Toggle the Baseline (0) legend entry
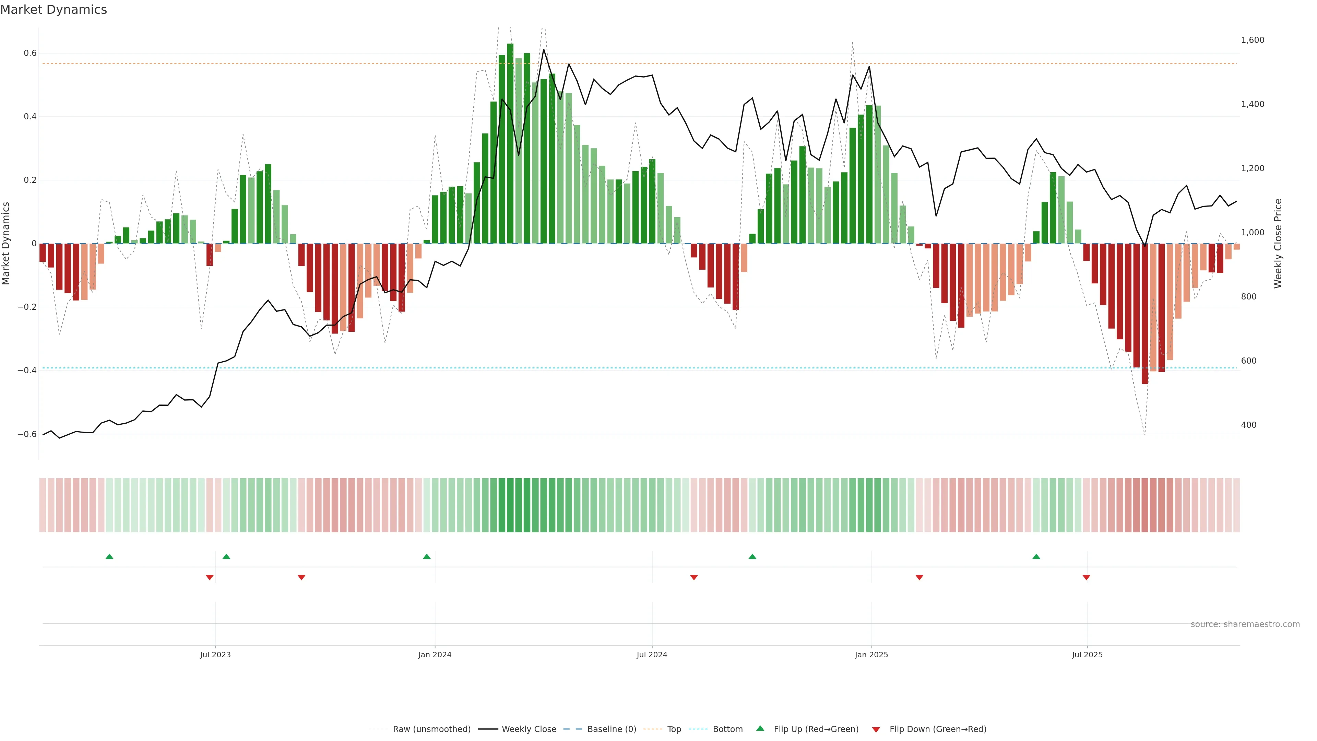 (612, 729)
